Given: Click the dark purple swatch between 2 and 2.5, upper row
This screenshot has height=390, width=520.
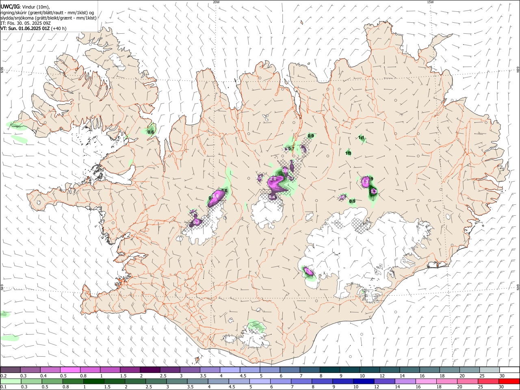Looking at the screenshot, I should tap(150, 370).
